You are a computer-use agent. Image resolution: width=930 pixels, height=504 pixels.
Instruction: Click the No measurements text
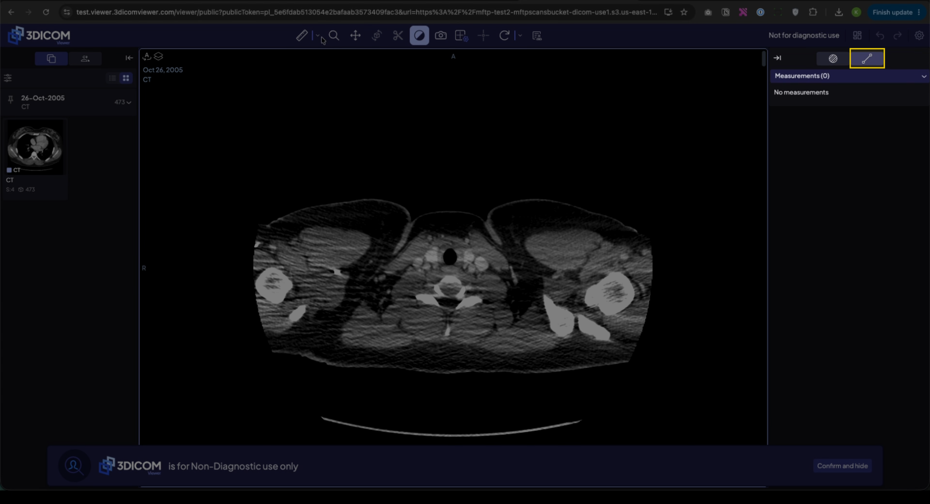coord(801,93)
